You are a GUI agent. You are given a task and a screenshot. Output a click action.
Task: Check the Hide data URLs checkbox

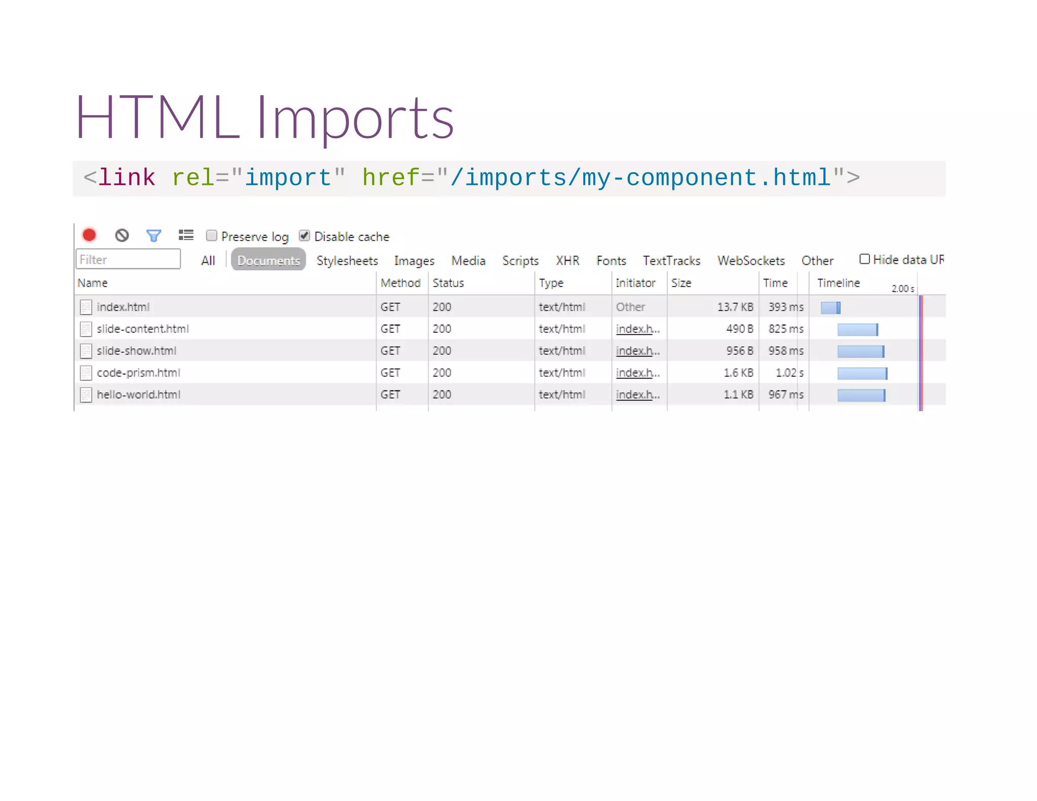864,259
